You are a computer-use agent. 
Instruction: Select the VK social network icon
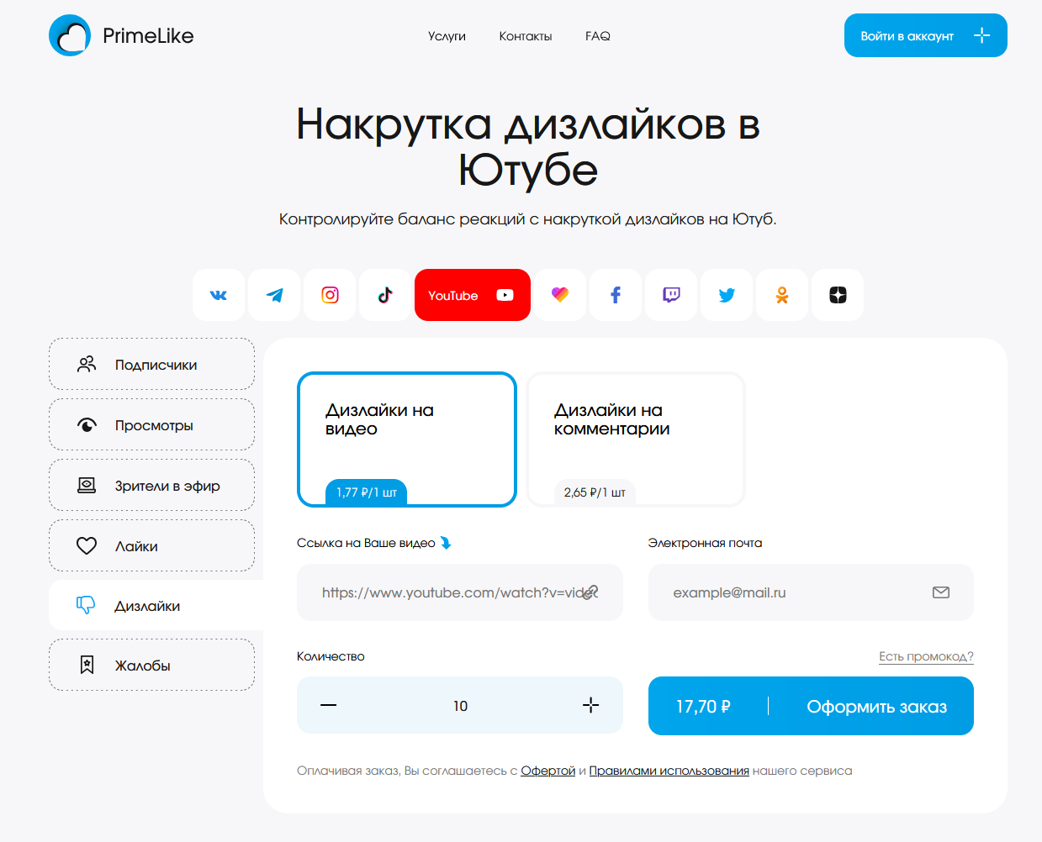click(219, 295)
